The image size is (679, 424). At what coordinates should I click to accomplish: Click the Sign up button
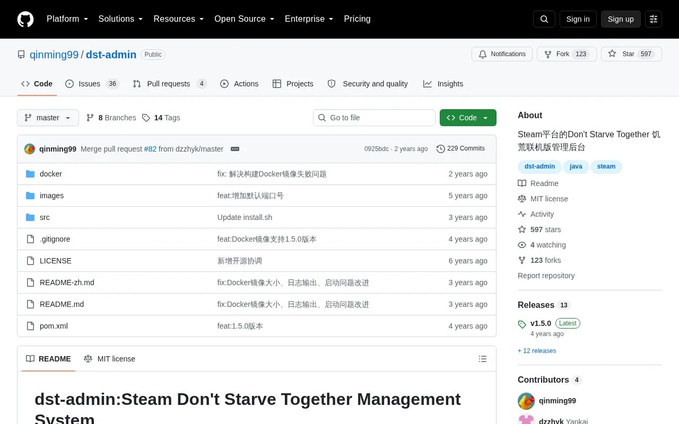[621, 19]
